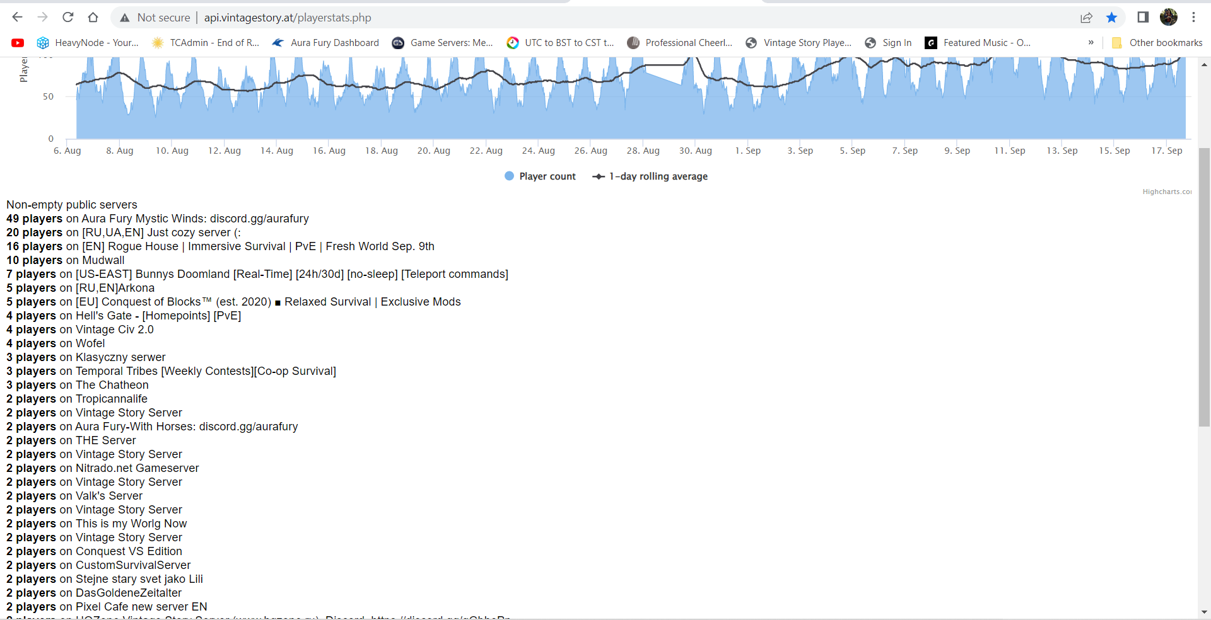
Task: Click the vertical scrollbar thumb
Action: (1204, 287)
